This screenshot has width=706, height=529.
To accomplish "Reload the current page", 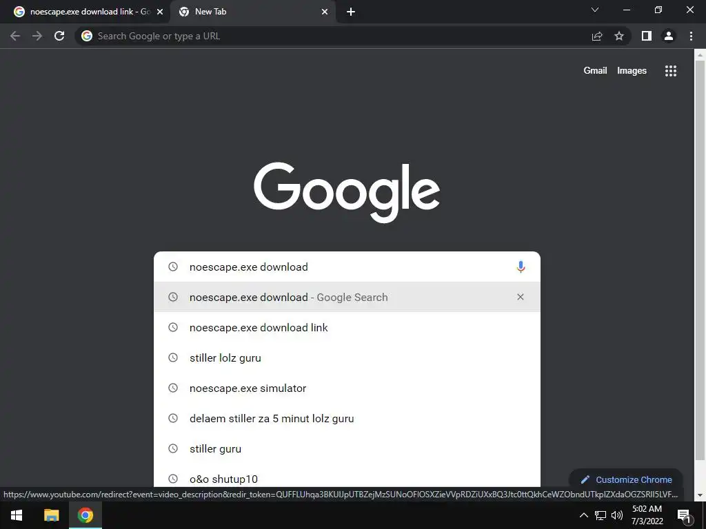I will point(59,36).
